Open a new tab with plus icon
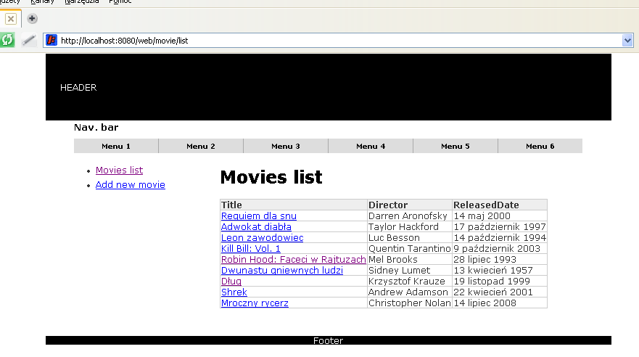Image resolution: width=639 pixels, height=357 pixels. (x=32, y=18)
